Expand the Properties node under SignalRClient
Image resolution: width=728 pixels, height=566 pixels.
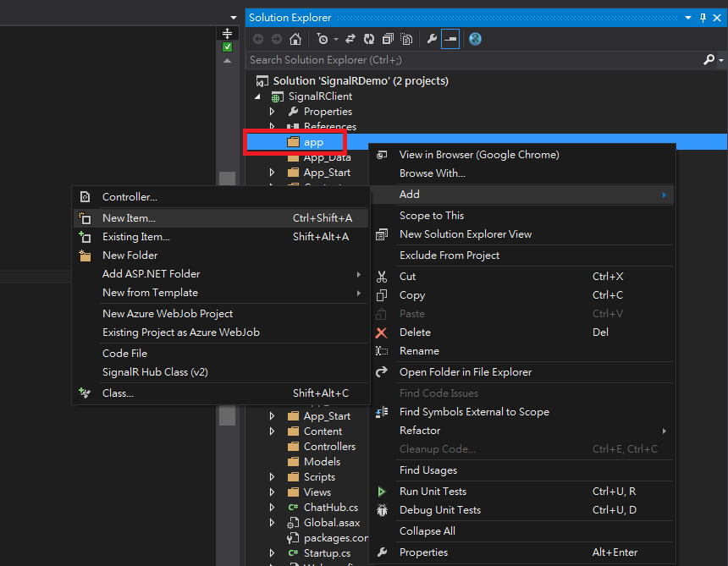(272, 112)
